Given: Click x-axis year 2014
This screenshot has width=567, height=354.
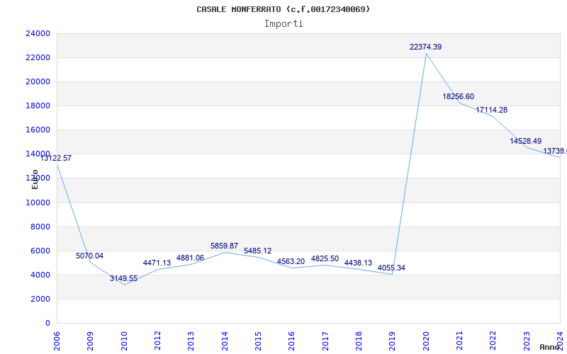Looking at the screenshot, I should click(225, 341).
